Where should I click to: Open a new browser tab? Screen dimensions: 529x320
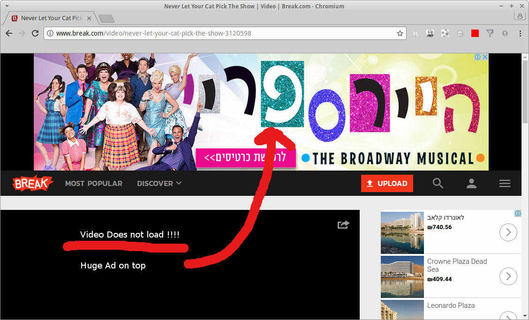click(106, 19)
